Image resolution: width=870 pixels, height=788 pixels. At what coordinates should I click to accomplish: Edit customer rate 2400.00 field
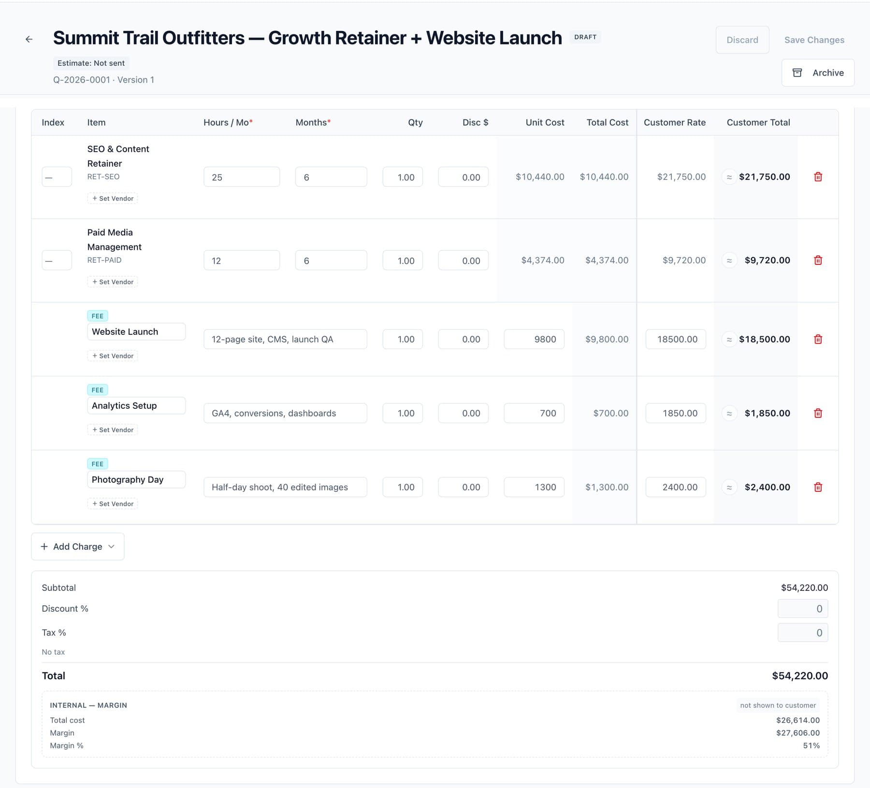(x=676, y=487)
